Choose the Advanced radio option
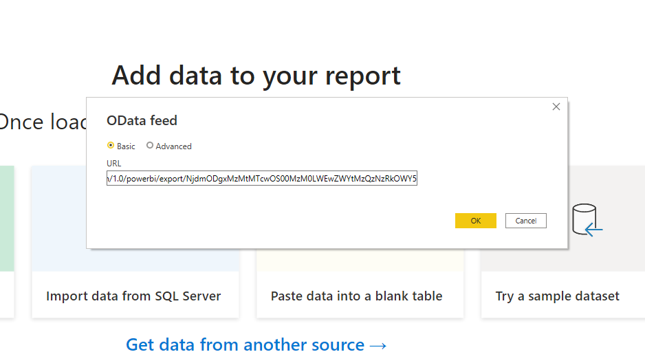The width and height of the screenshot is (645, 352). click(x=150, y=146)
